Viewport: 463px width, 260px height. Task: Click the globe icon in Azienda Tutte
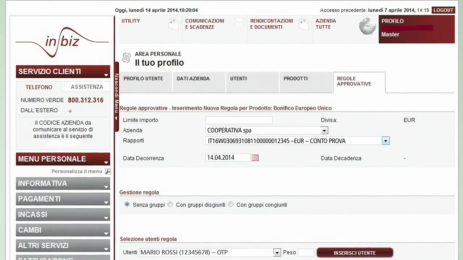(367, 26)
